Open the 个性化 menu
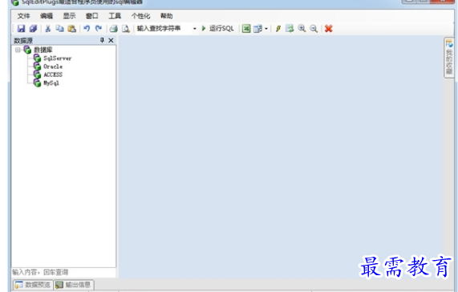This screenshot has width=458, height=292. pos(140,16)
